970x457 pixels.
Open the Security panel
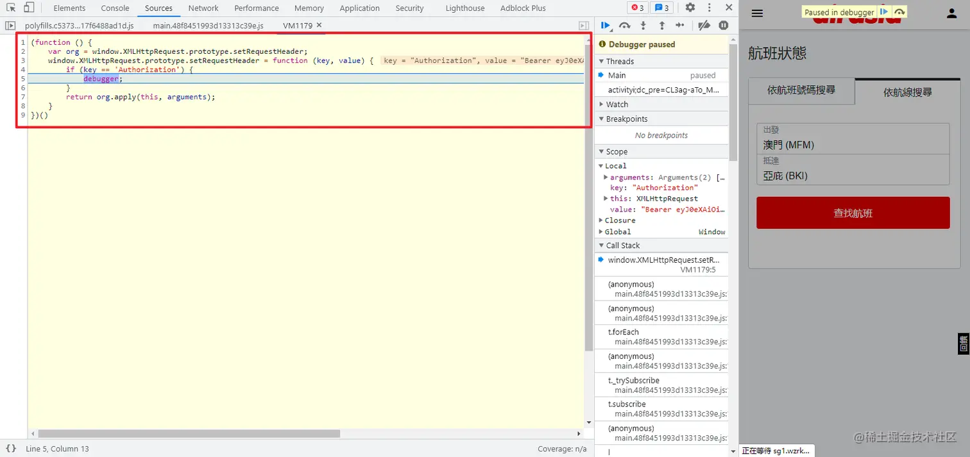pos(409,8)
